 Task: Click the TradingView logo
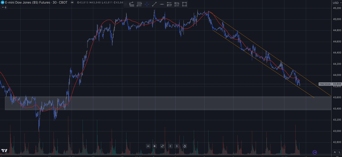click(x=5, y=151)
